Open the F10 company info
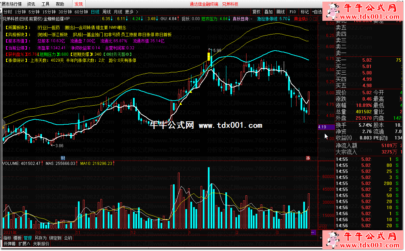The image size is (405, 251). pos(292,12)
